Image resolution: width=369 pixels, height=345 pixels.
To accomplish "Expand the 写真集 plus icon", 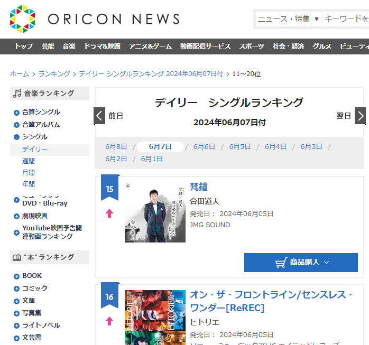I will [x=16, y=313].
